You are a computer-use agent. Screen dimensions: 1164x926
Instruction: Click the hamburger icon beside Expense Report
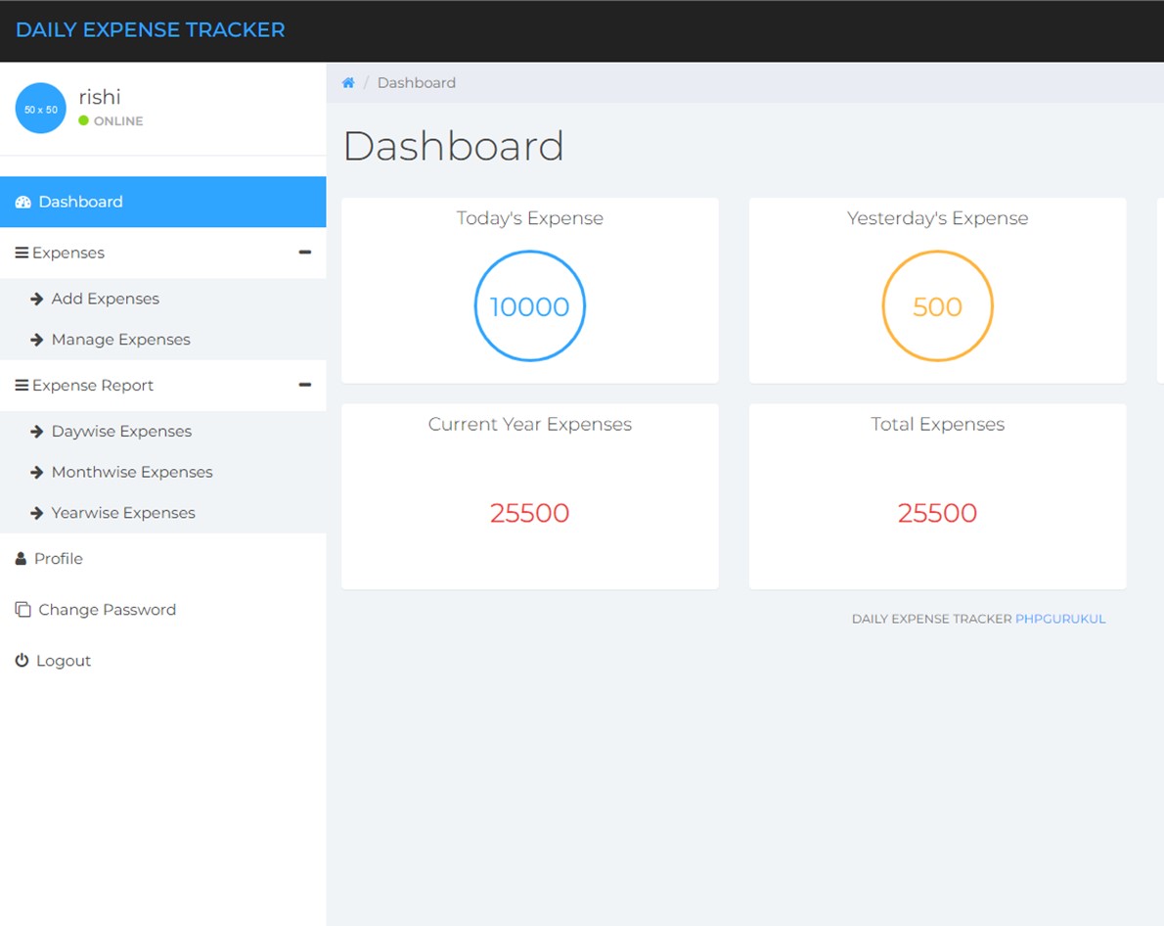coord(22,386)
